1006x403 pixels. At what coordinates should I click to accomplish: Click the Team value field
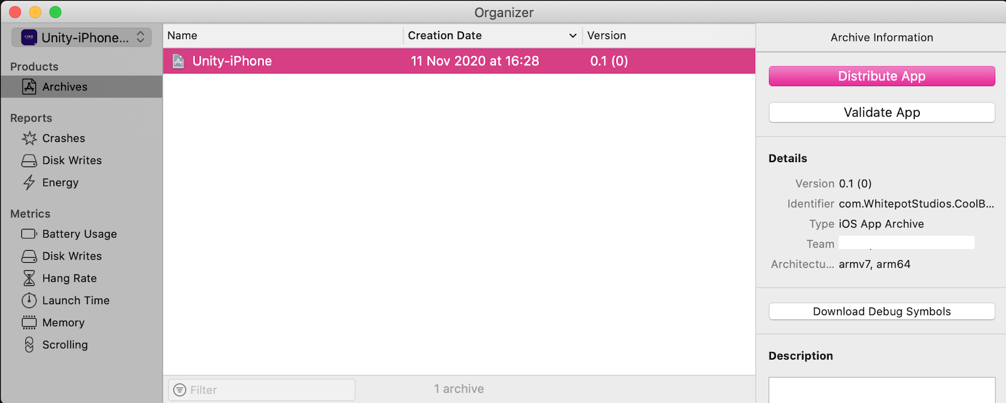coord(906,243)
